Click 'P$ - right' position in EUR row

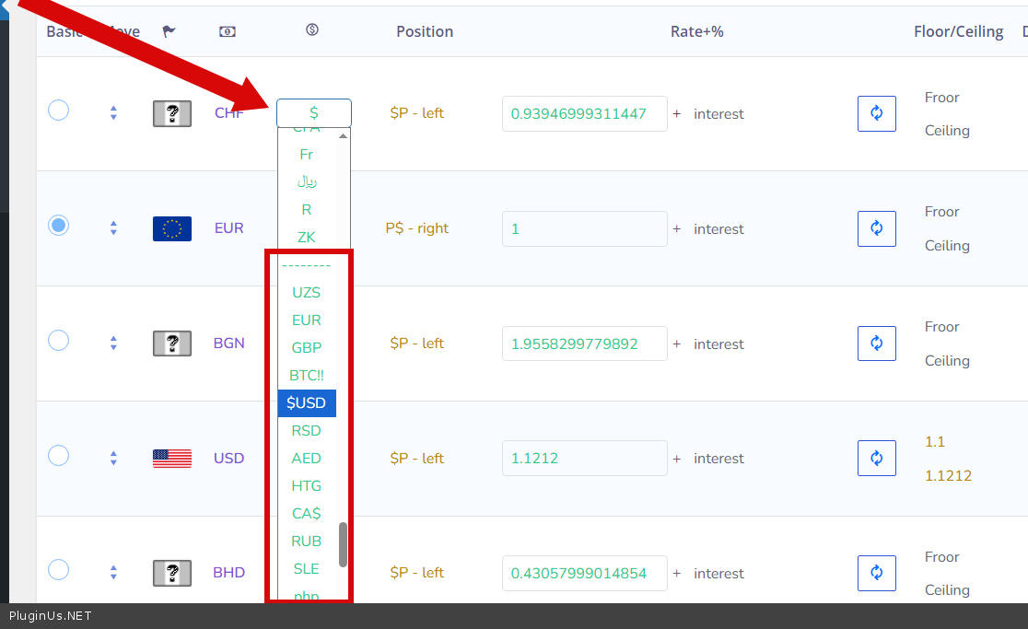(x=416, y=228)
